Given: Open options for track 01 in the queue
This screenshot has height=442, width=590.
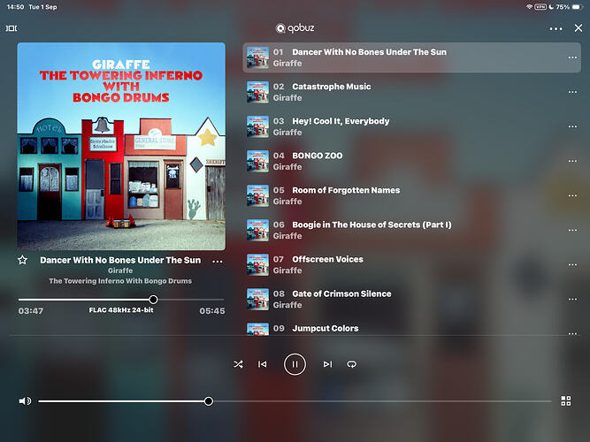Looking at the screenshot, I should click(572, 57).
